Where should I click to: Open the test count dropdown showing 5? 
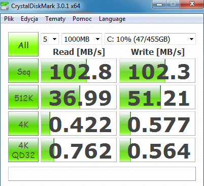coord(50,39)
